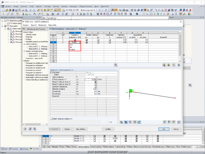Toggle rotational restraint φX' checkbox in row 1
The image size is (205, 154).
(87, 40)
